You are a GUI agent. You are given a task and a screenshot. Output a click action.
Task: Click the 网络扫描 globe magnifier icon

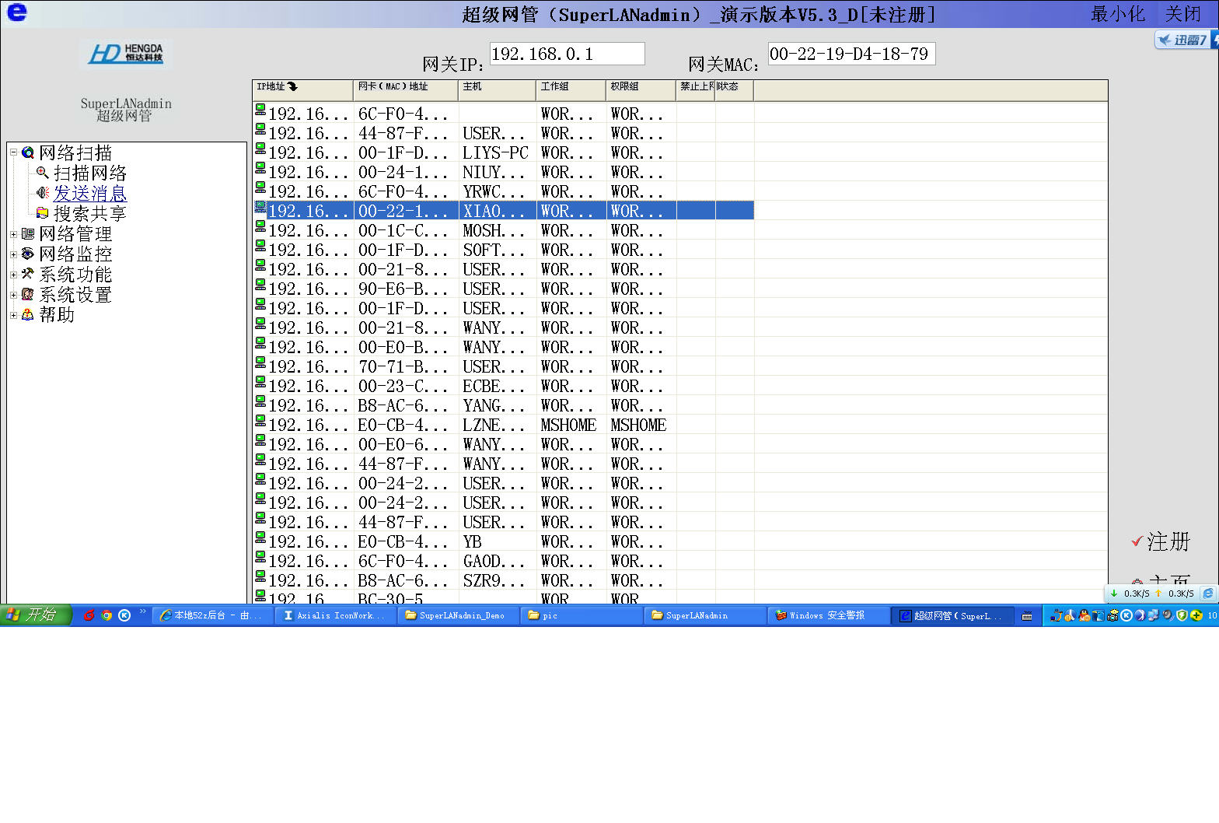pos(28,153)
